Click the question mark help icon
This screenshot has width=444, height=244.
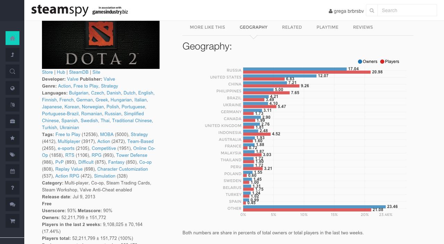[12, 188]
